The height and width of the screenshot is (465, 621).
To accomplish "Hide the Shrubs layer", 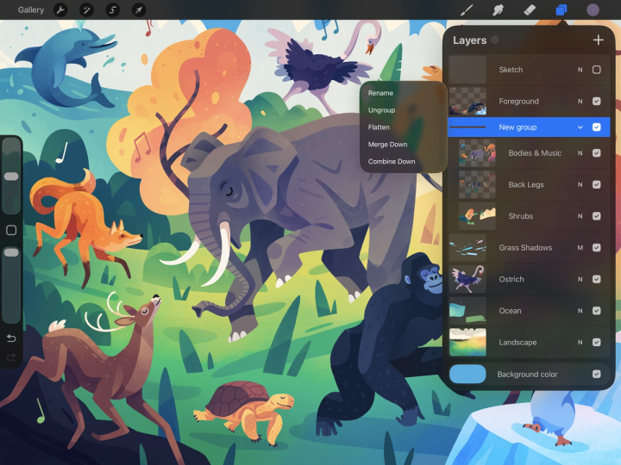I will coord(597,216).
